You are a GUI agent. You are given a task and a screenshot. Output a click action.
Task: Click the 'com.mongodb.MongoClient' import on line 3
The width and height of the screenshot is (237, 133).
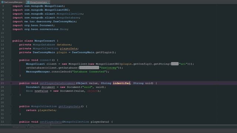pyautogui.click(x=44, y=6)
